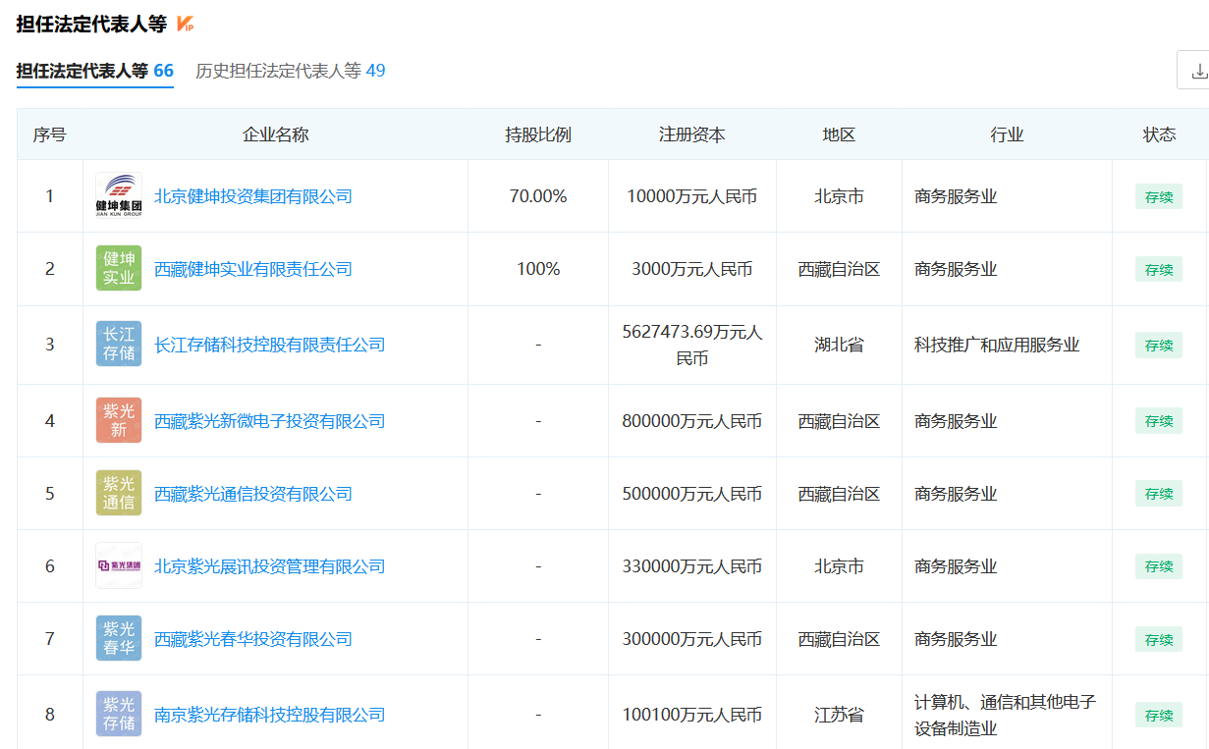
Task: Click the 序号 column header
Action: [50, 134]
